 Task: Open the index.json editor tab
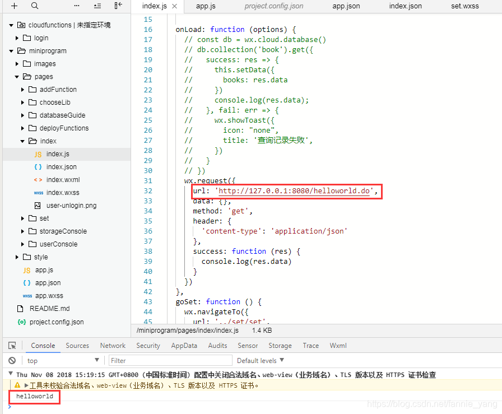click(x=405, y=6)
